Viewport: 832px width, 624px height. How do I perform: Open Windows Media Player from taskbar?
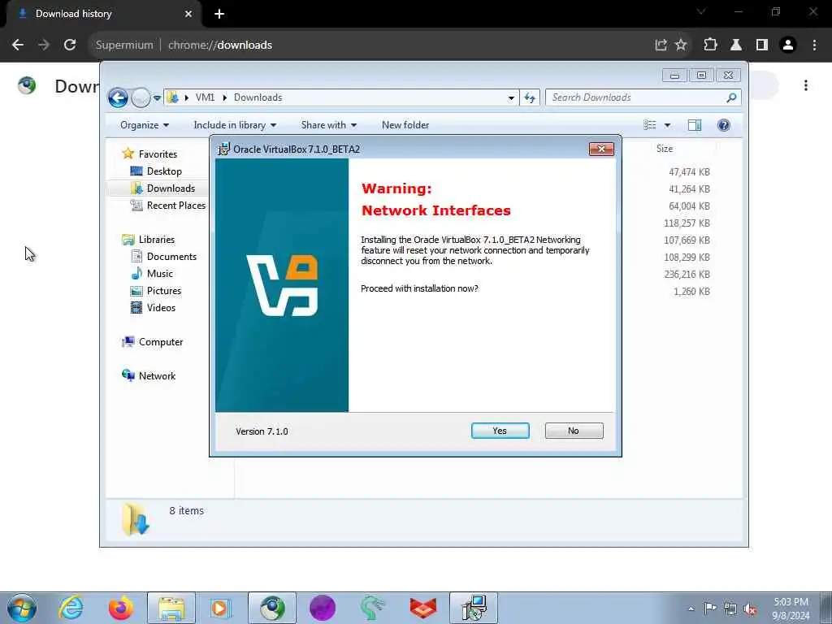(221, 608)
